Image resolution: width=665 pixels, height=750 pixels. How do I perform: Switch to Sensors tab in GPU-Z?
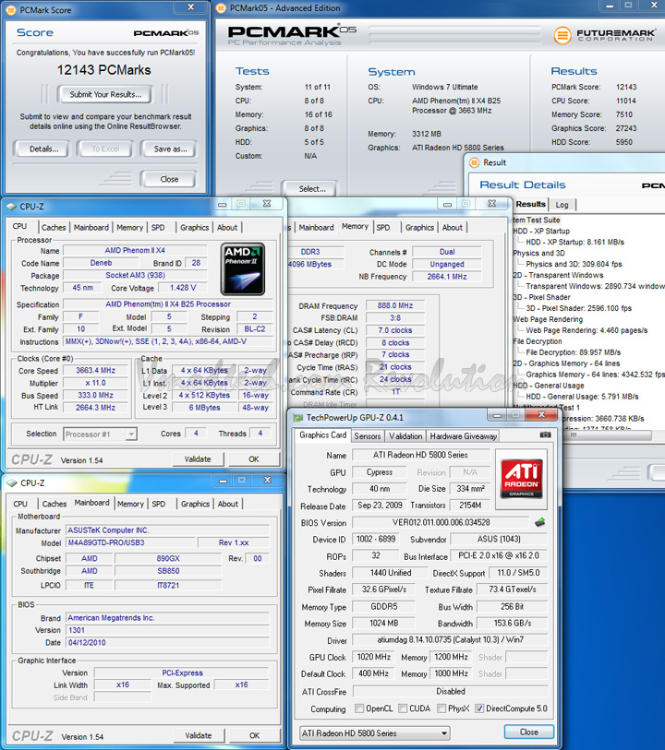point(368,436)
